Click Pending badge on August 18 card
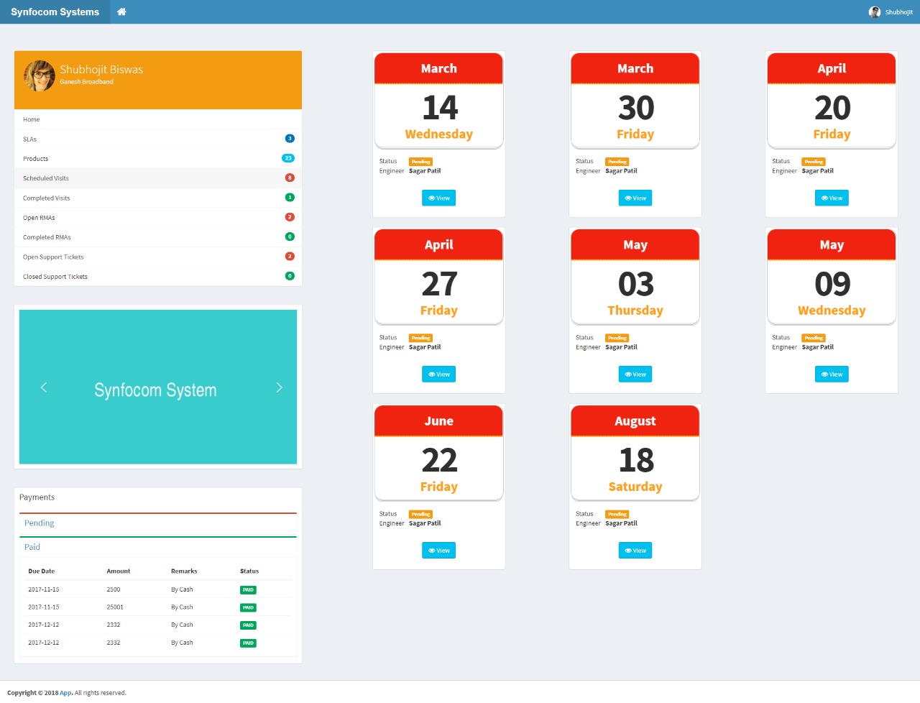This screenshot has height=703, width=920. [x=617, y=514]
